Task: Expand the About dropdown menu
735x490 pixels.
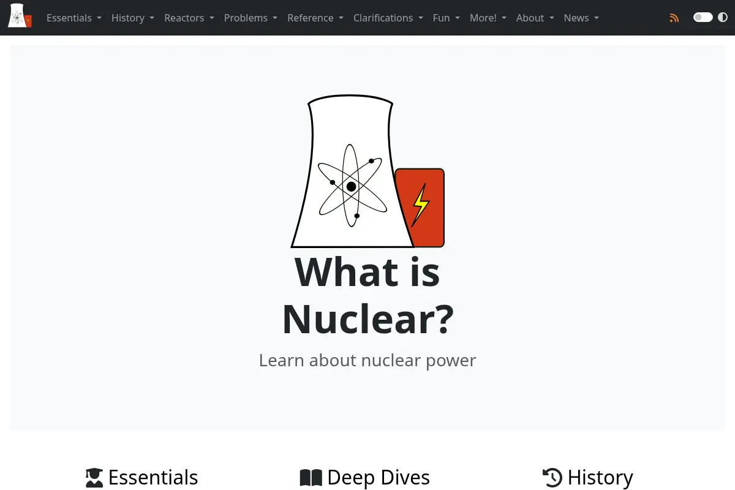Action: coord(535,18)
